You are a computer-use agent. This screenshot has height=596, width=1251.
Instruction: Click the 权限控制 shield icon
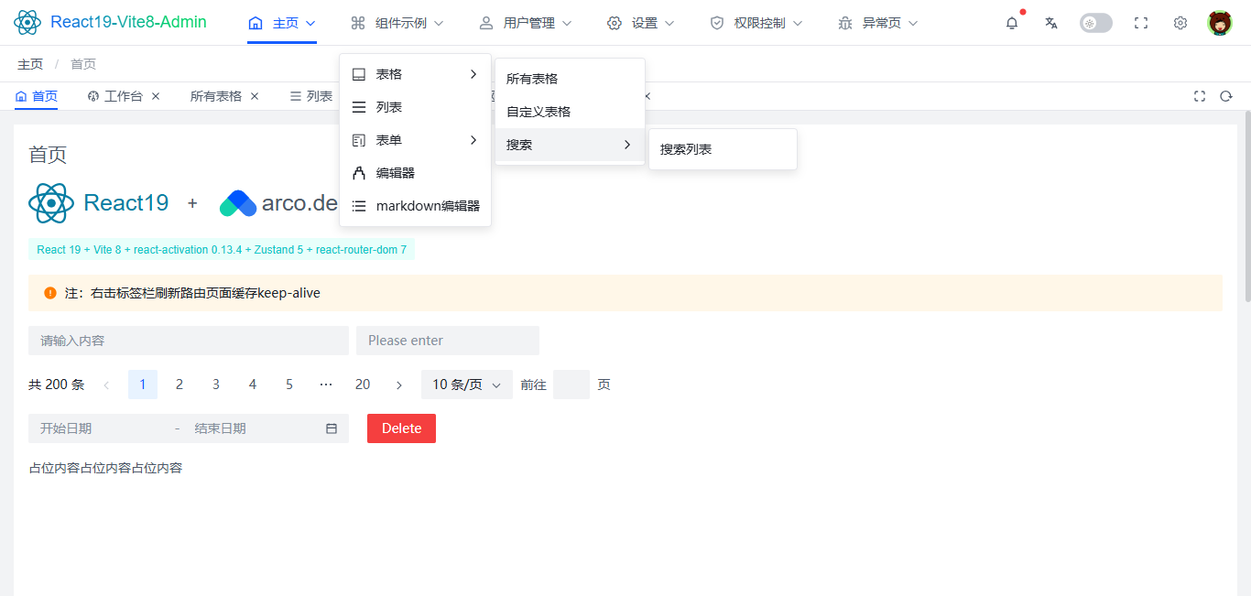click(x=717, y=23)
